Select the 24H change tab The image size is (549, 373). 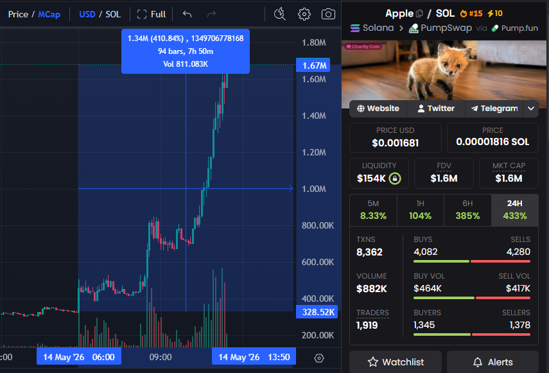tap(515, 210)
